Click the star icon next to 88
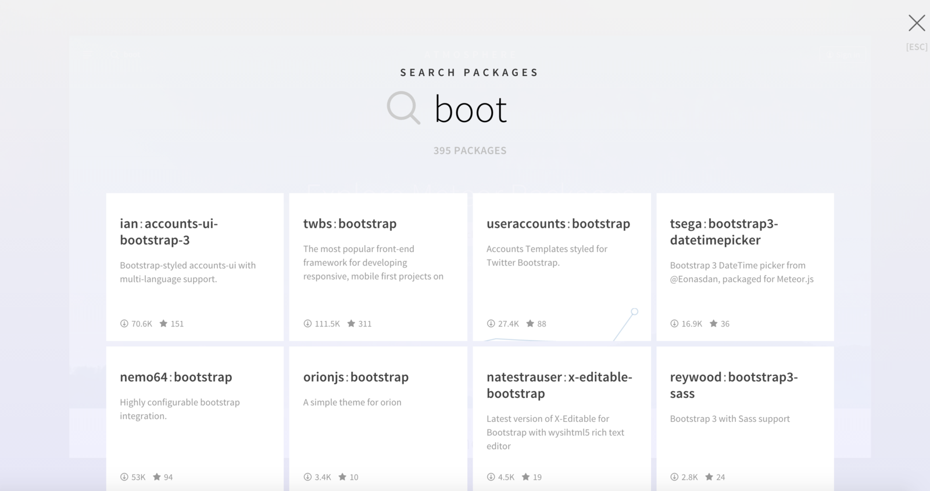This screenshot has width=930, height=491. pos(530,324)
